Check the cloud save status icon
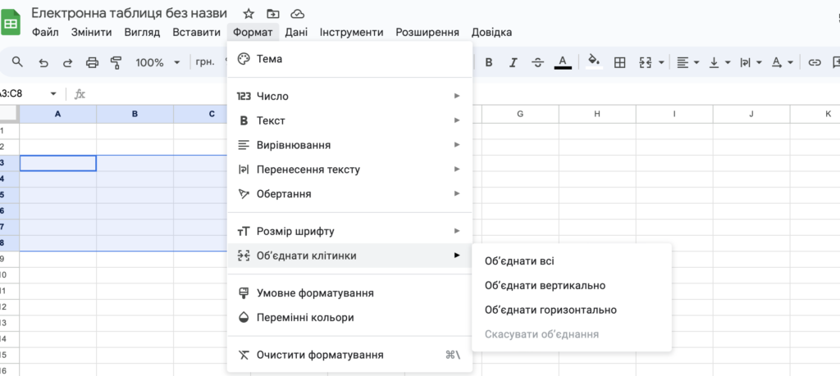Image resolution: width=840 pixels, height=376 pixels. point(297,13)
